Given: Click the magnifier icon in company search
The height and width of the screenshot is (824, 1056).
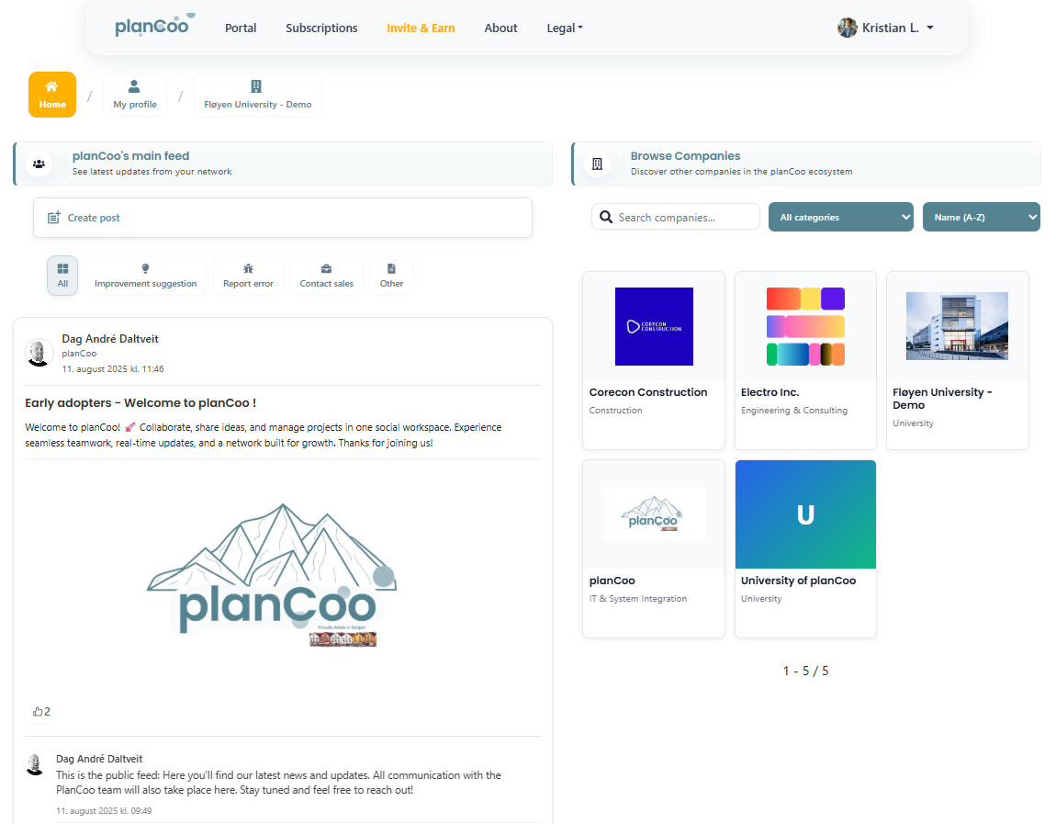Looking at the screenshot, I should pos(606,216).
